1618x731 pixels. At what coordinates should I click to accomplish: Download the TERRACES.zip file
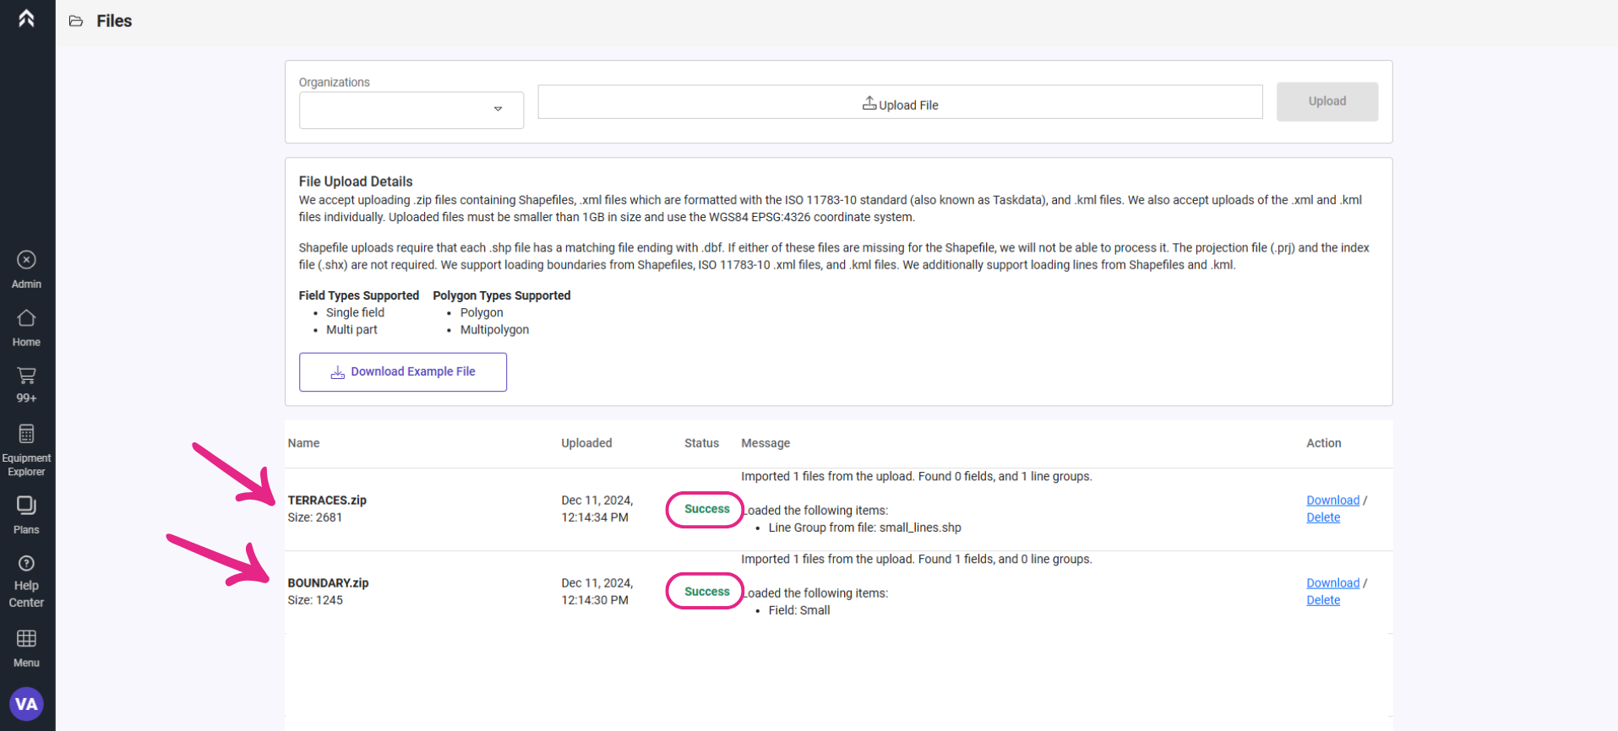tap(1332, 501)
